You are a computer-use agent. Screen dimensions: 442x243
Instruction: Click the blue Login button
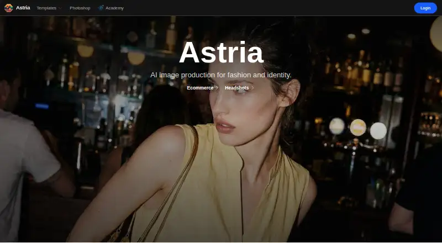pyautogui.click(x=425, y=8)
